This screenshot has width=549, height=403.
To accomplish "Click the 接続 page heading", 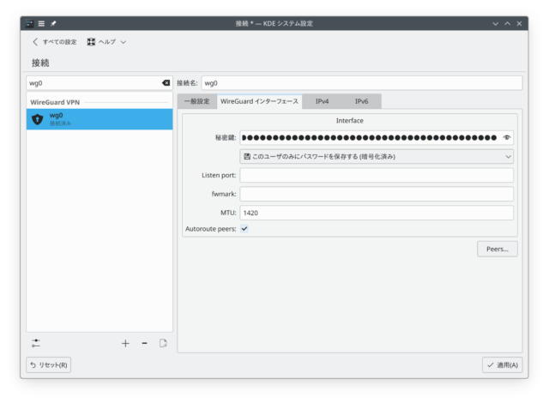I will 40,63.
